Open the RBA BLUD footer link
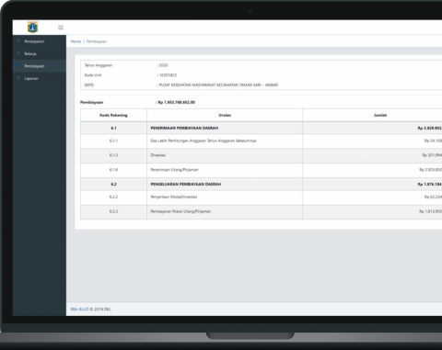Viewport: 442px width, 350px height. (x=79, y=309)
